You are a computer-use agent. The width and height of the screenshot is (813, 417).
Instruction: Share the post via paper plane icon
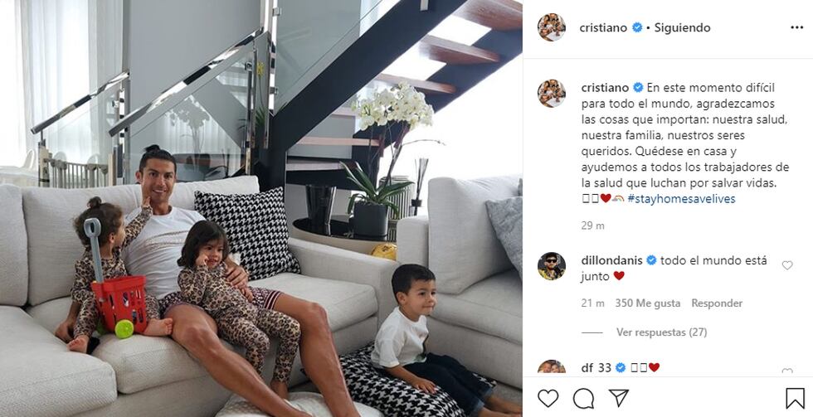coord(619,397)
